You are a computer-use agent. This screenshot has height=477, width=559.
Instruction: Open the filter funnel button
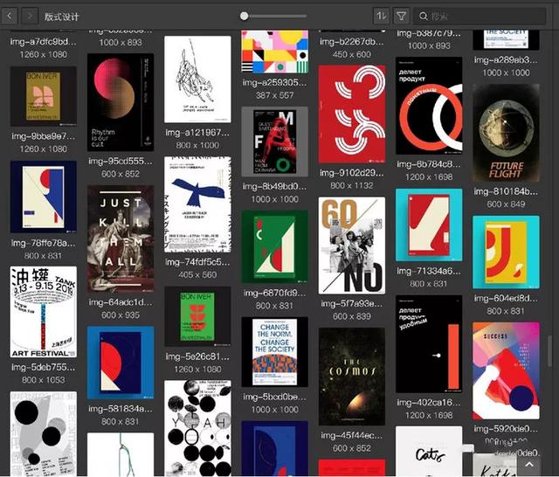[401, 16]
